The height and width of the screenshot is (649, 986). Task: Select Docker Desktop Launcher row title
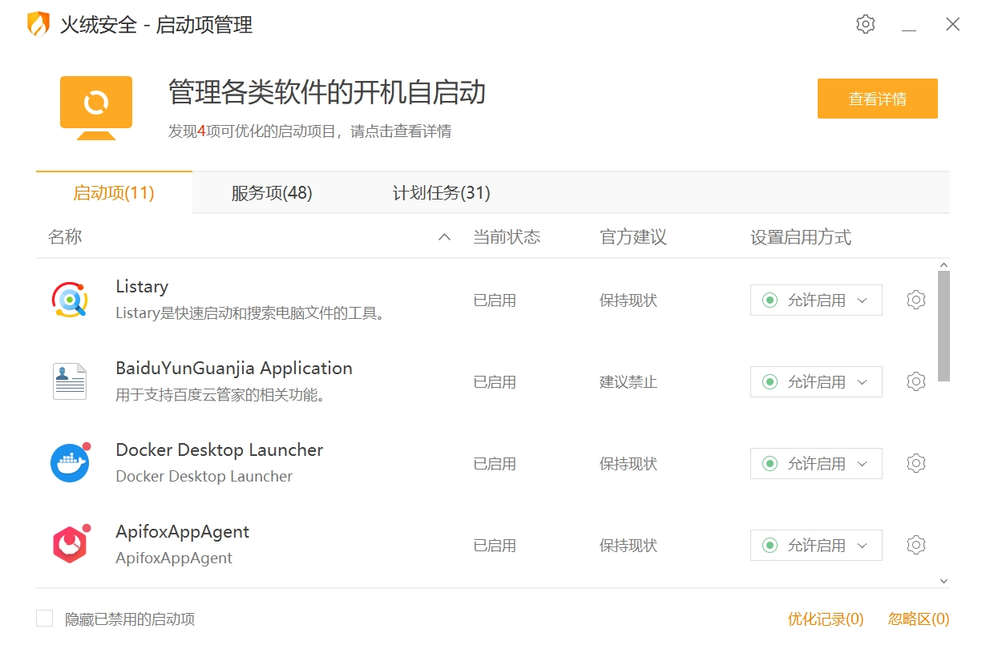[220, 450]
